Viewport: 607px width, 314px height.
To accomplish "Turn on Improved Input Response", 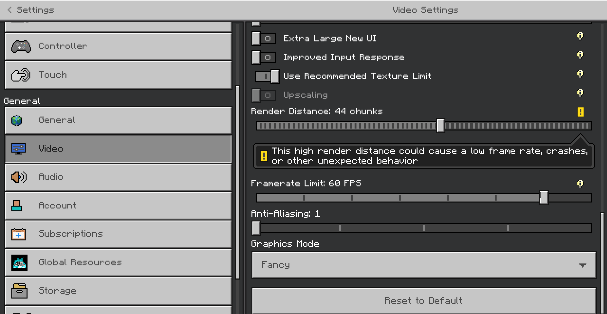I will [264, 57].
